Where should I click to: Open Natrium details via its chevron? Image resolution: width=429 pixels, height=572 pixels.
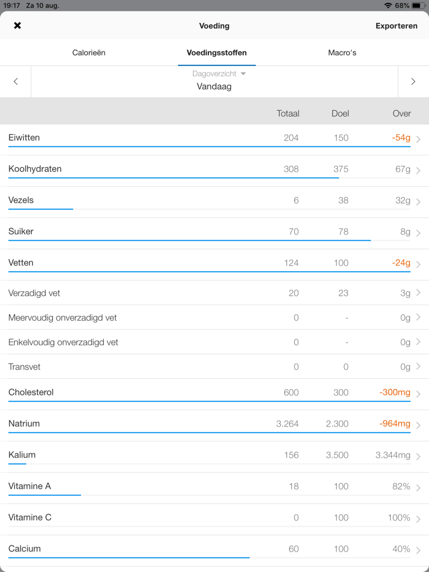[x=418, y=425]
